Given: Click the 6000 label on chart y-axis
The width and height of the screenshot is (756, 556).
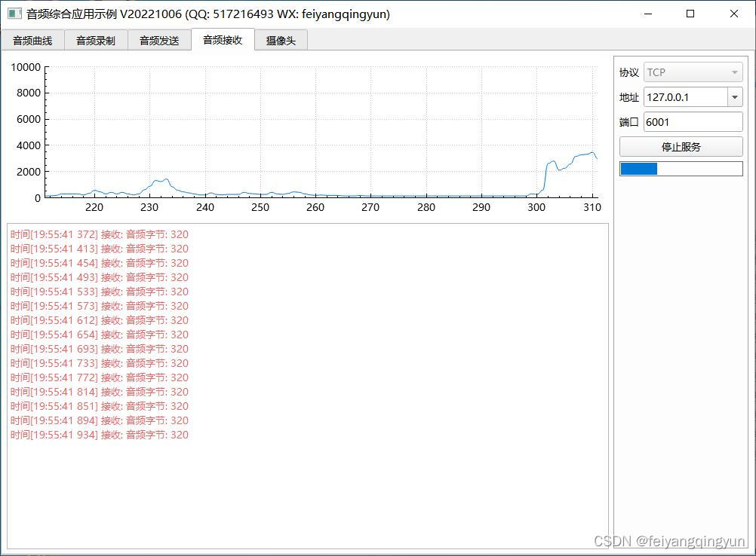Looking at the screenshot, I should (x=29, y=119).
